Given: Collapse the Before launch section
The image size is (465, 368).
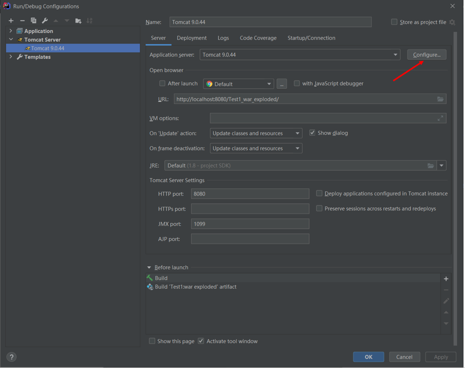Looking at the screenshot, I should coord(149,267).
